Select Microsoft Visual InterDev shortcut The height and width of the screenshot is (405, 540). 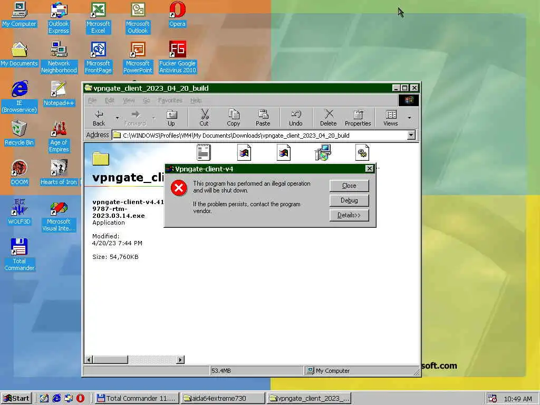tap(59, 216)
